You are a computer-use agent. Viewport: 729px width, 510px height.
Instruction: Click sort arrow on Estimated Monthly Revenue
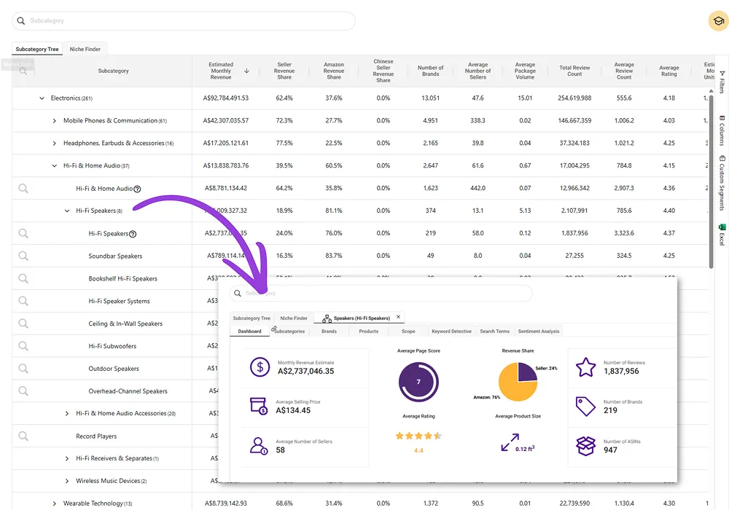coord(246,71)
